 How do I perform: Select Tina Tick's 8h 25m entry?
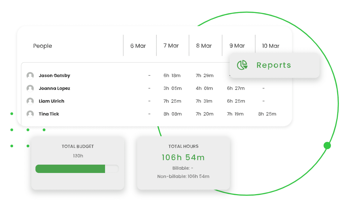point(267,114)
